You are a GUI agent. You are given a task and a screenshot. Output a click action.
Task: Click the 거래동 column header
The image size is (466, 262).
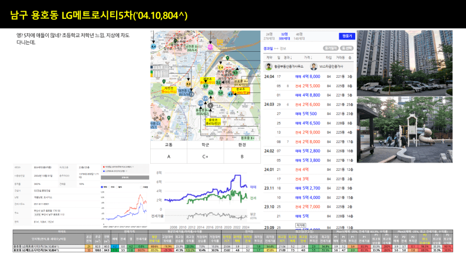(341, 58)
